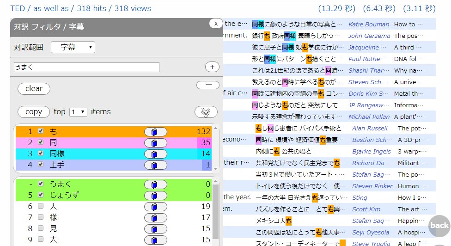The height and width of the screenshot is (246, 451).
Task: Uncheck the じょうず checkbox
Action: tap(41, 195)
